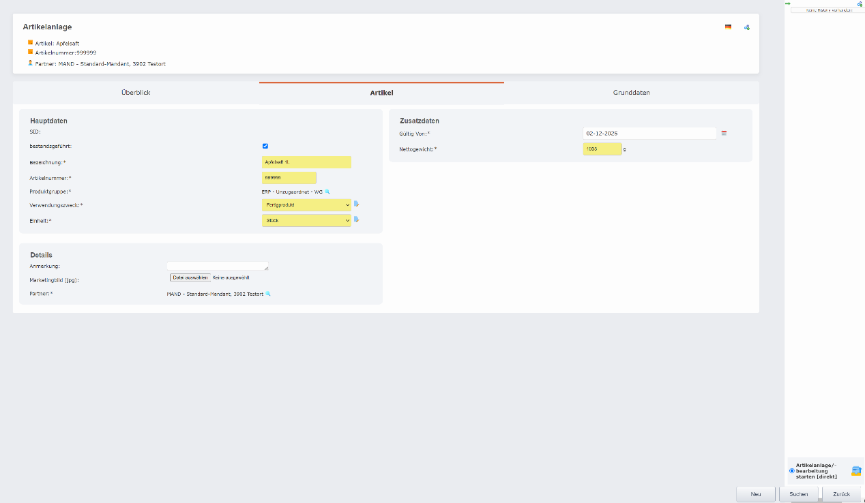Click the workflow icon in the Artikelanlage header
This screenshot has height=503, width=865.
tap(747, 27)
